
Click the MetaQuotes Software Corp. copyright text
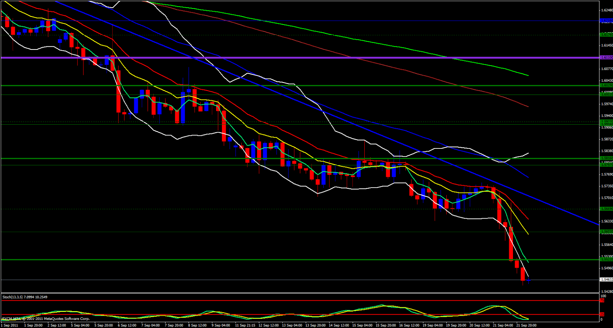click(46, 319)
